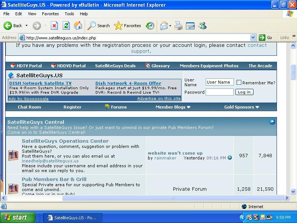Expand the Gold Sponsors dropdown

click(257, 107)
